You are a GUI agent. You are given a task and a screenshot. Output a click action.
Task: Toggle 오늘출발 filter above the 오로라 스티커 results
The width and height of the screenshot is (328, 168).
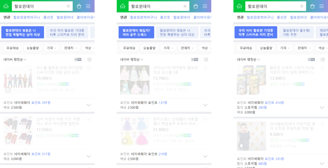click(x=266, y=48)
